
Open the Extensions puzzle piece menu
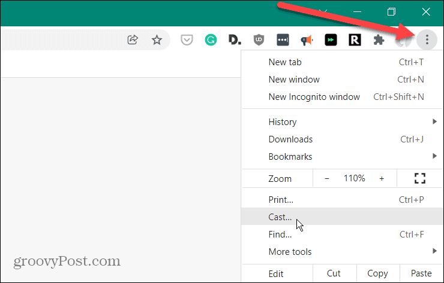tap(379, 40)
